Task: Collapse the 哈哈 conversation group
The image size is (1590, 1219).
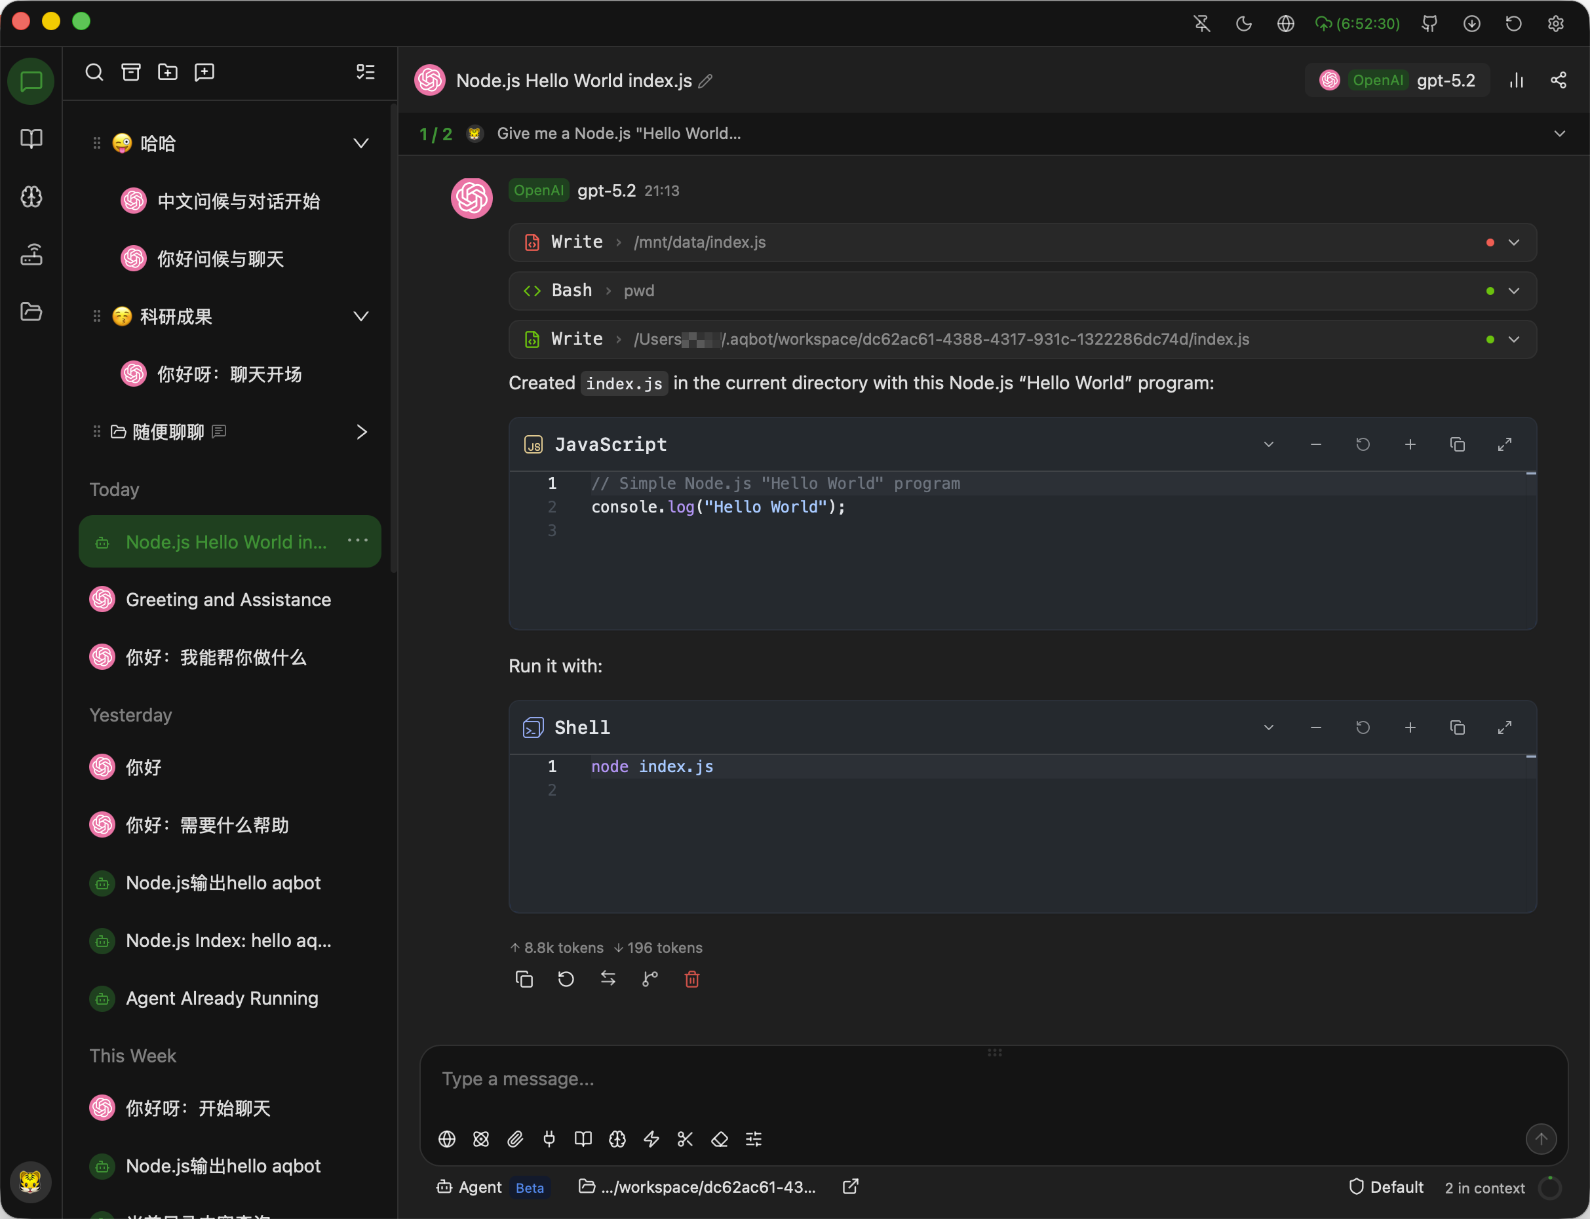Action: [360, 143]
